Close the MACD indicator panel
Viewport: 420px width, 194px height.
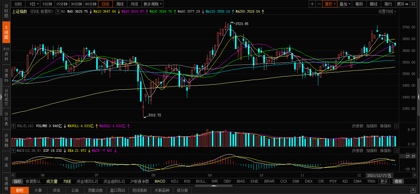(x=396, y=151)
